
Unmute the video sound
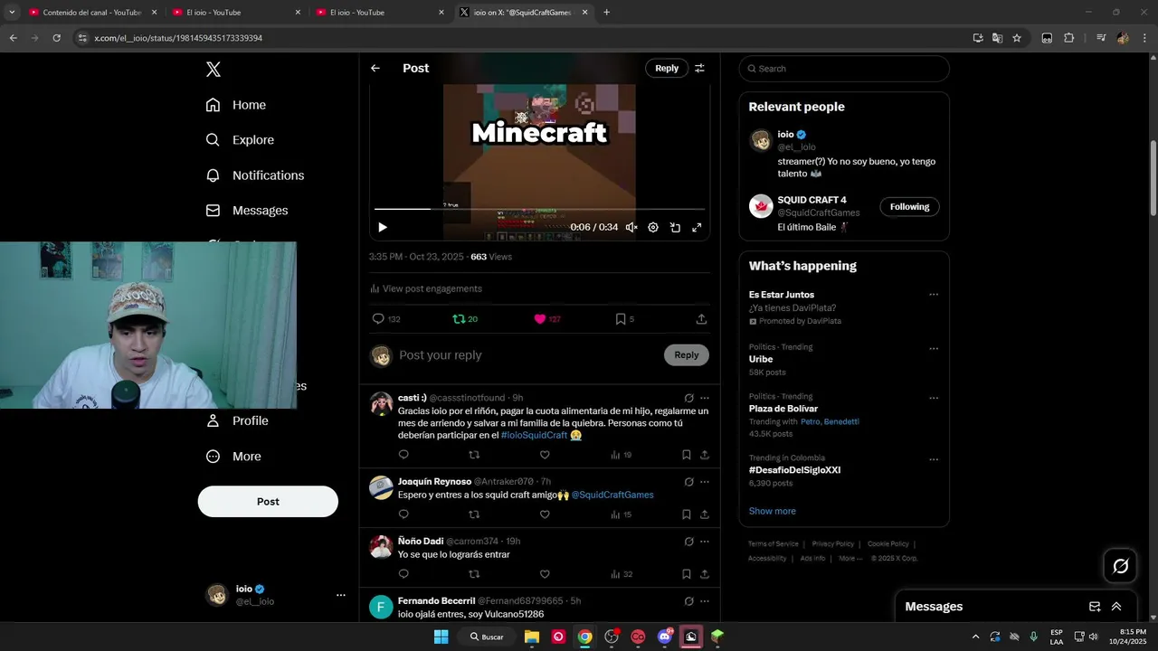(x=631, y=228)
